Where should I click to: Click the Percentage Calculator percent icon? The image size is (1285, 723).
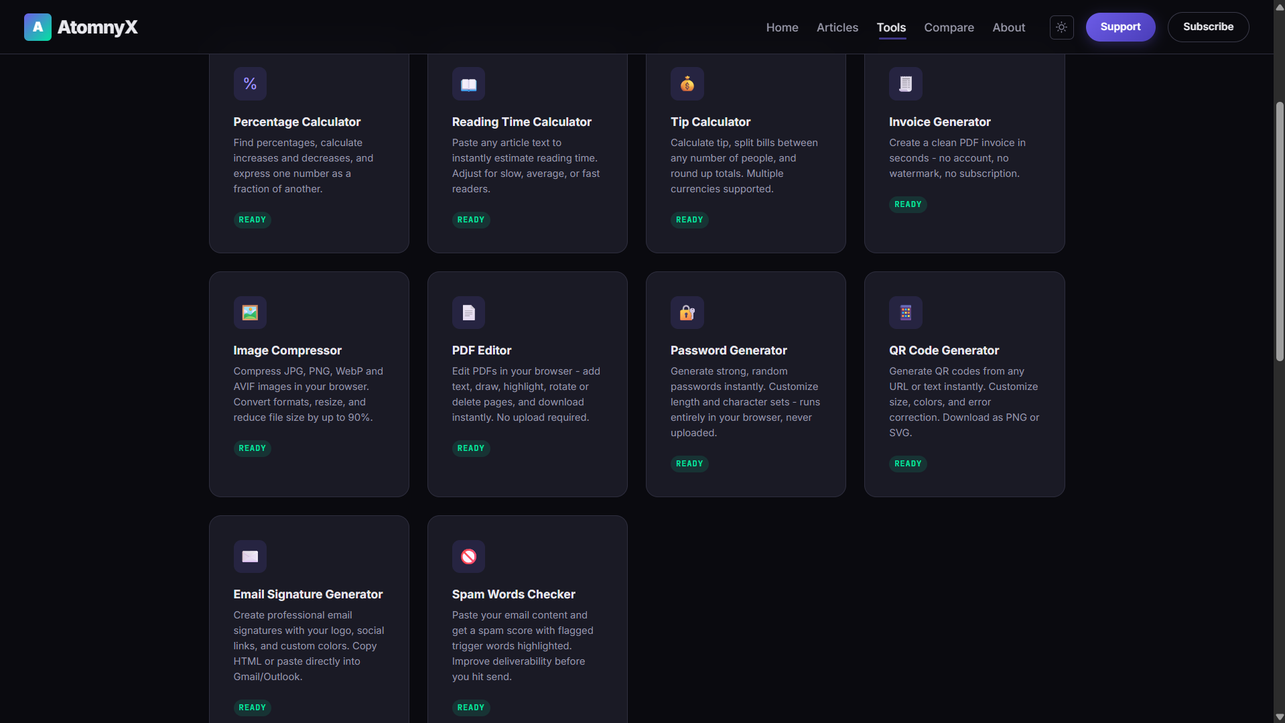[250, 84]
